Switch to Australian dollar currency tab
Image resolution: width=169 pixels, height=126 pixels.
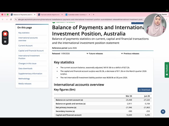[x=78, y=15]
